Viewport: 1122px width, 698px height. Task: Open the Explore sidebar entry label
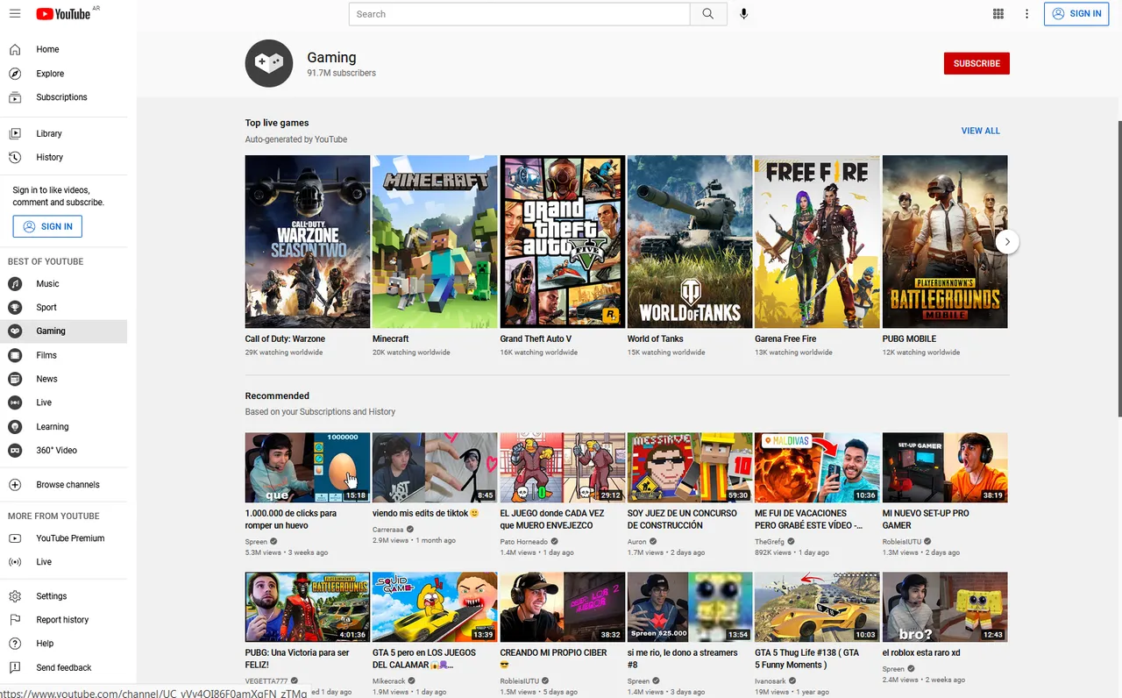coord(50,74)
